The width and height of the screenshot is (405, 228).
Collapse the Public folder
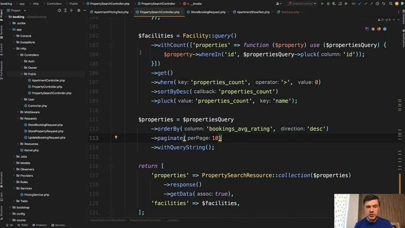click(22, 74)
